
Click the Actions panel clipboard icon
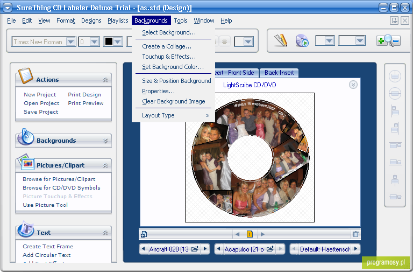(26, 76)
